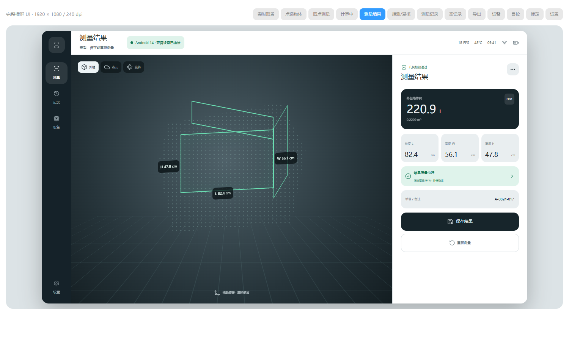Select the active 测量结果 tab
569x341 pixels.
(x=373, y=14)
